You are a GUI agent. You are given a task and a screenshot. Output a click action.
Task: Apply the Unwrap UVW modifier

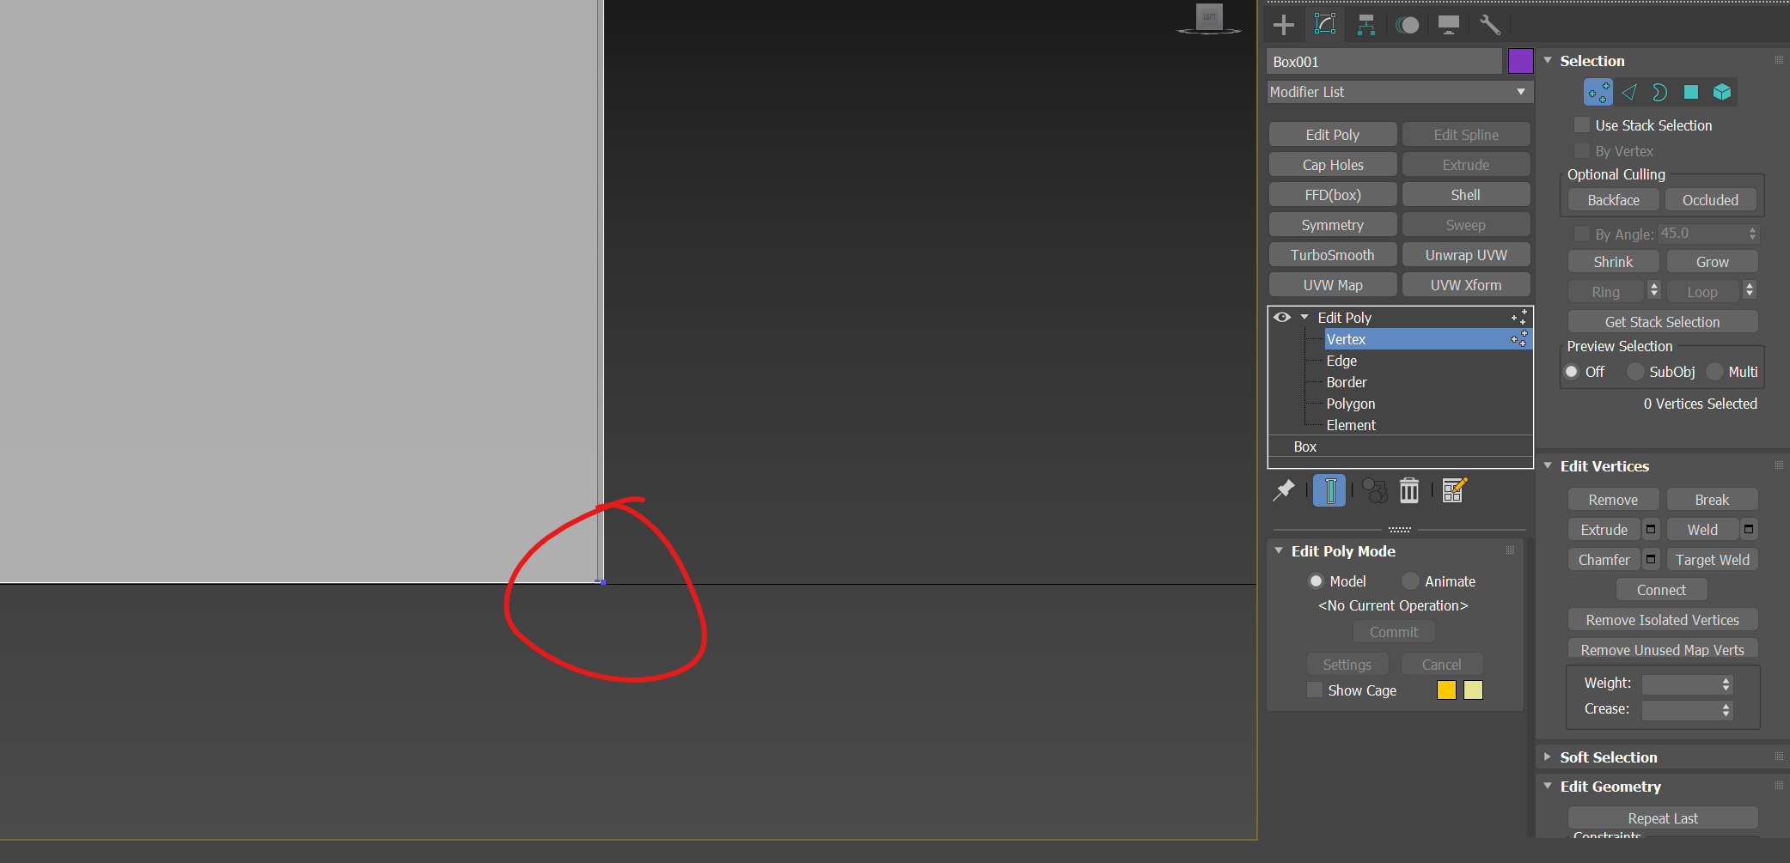[1466, 255]
